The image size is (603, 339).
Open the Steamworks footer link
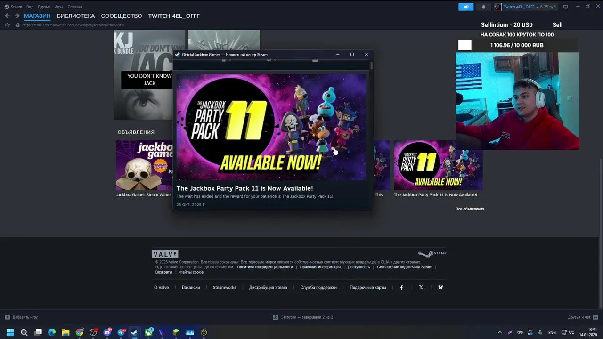click(224, 287)
